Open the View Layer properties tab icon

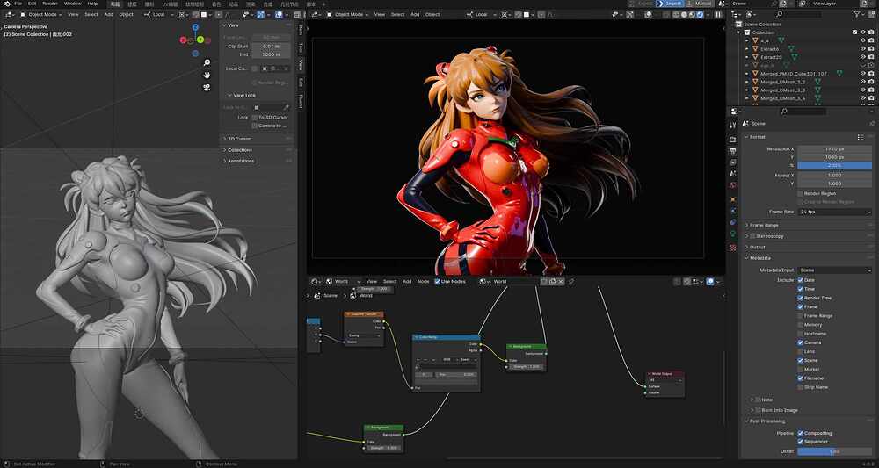click(x=733, y=162)
